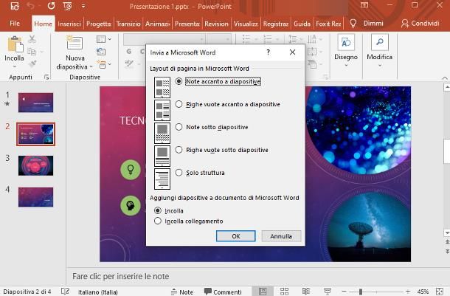Select Note sotto diapositive option

(212, 127)
